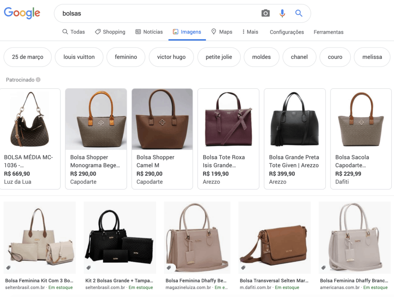Click Luz da Lua seller name
Image resolution: width=394 pixels, height=297 pixels.
(18, 182)
